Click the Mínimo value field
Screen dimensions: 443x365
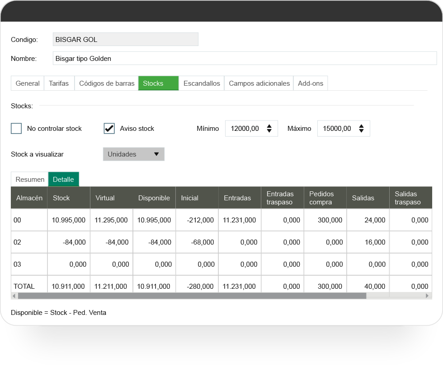point(245,129)
